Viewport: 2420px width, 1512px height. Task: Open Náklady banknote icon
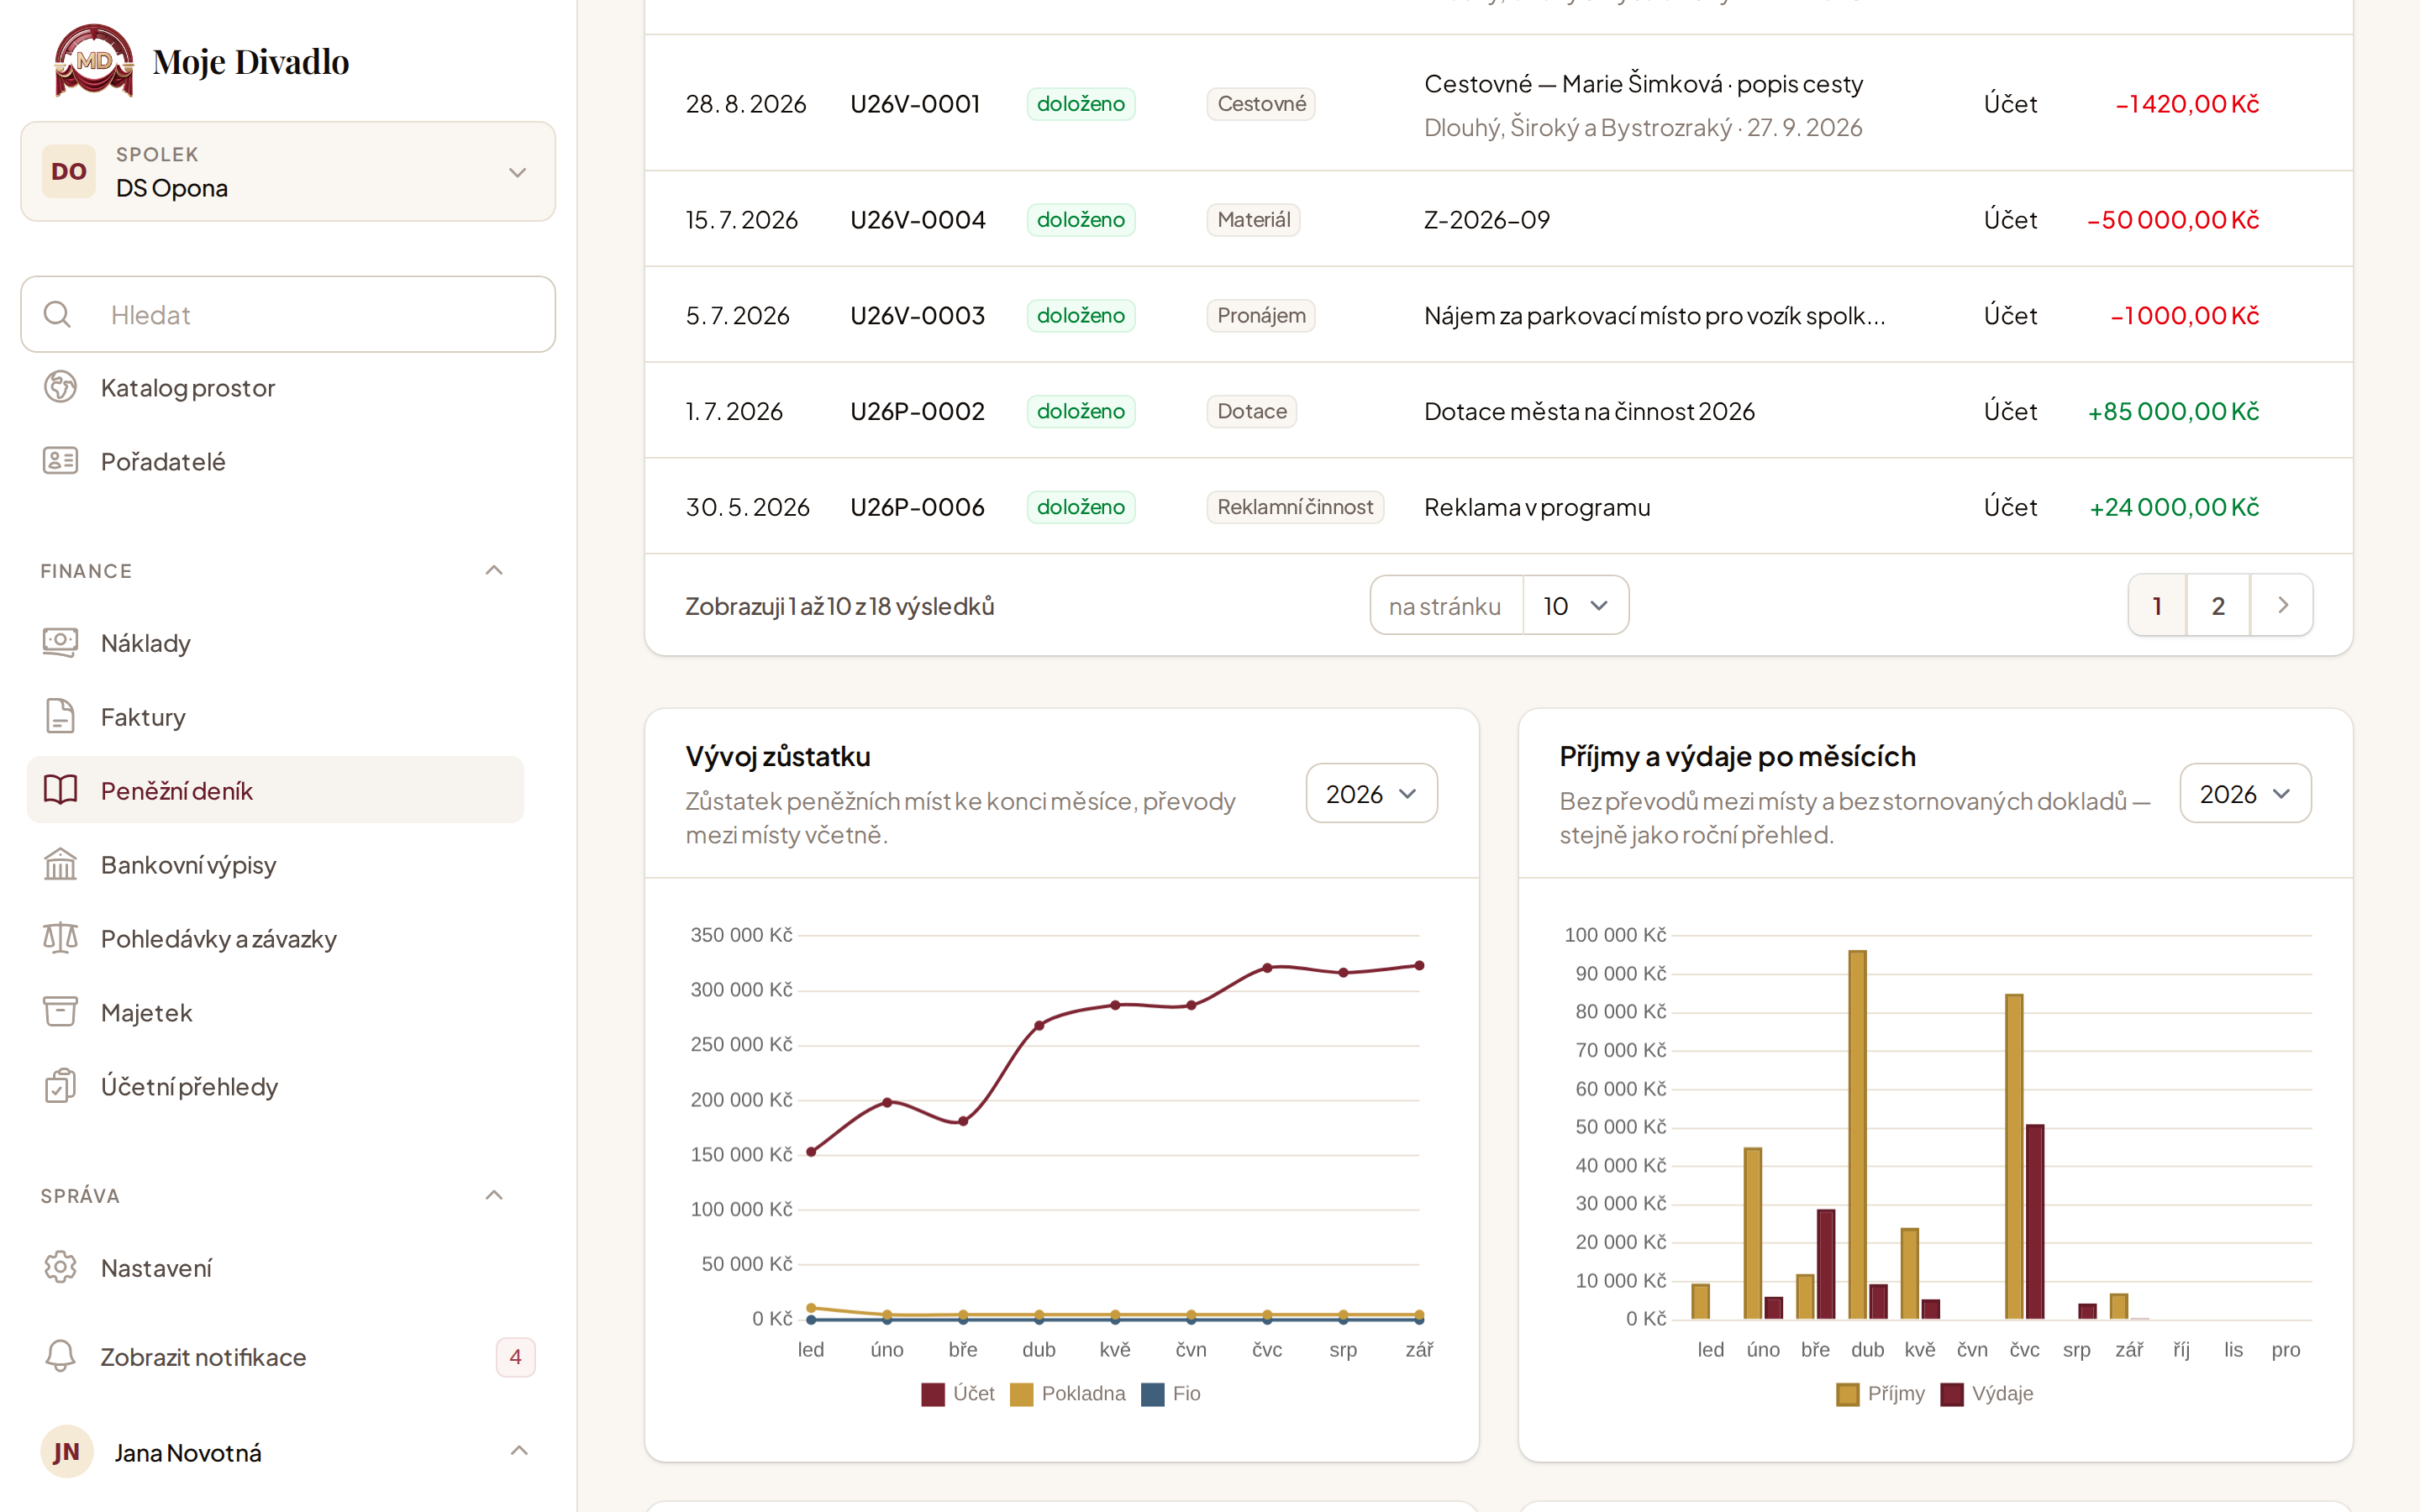pyautogui.click(x=60, y=642)
